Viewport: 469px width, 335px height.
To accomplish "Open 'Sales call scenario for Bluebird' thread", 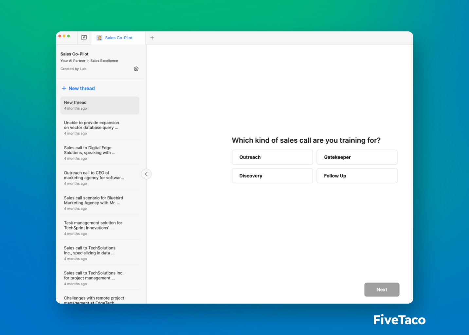I will [x=100, y=203].
